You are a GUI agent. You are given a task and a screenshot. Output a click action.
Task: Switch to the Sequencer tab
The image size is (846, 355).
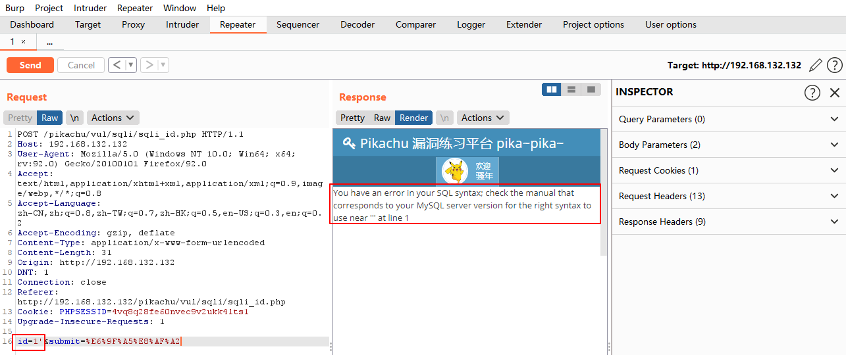click(x=298, y=24)
